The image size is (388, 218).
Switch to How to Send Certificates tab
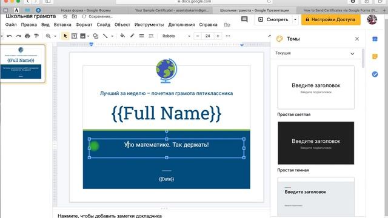pyautogui.click(x=340, y=10)
